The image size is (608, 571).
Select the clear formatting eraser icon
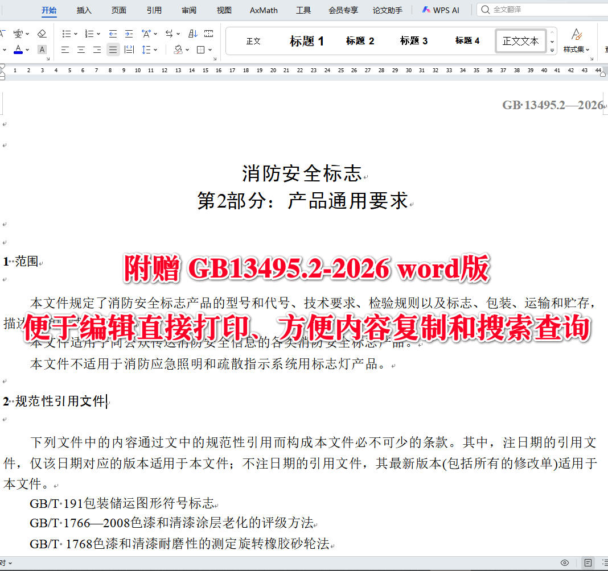pos(42,34)
